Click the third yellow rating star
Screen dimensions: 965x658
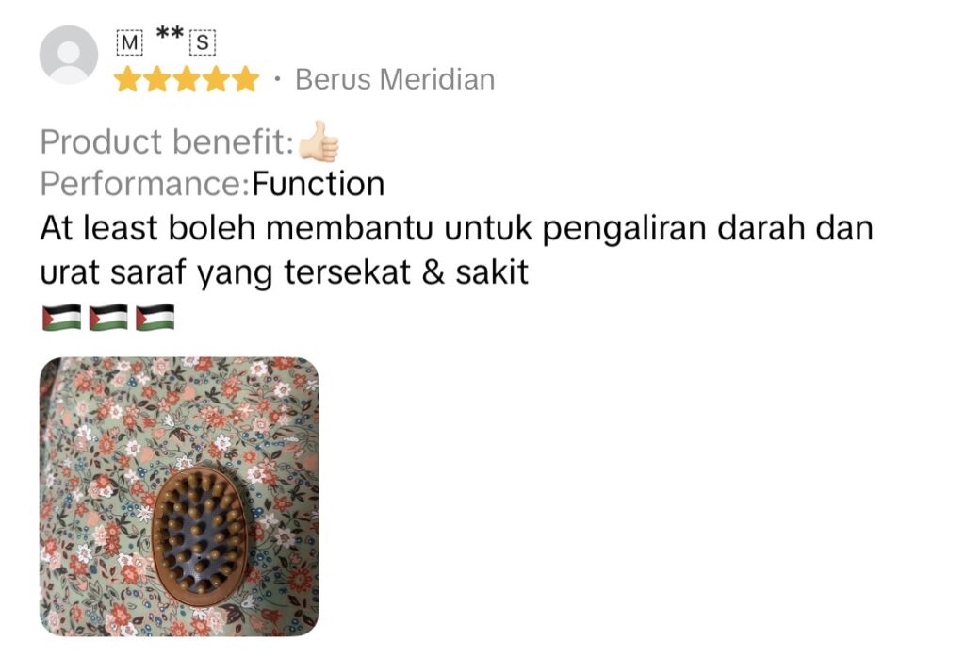[187, 79]
